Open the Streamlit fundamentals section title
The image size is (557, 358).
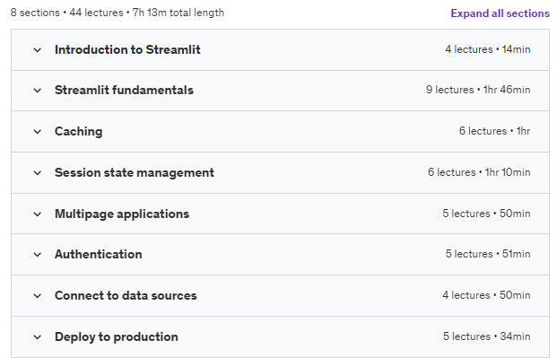pyautogui.click(x=124, y=90)
